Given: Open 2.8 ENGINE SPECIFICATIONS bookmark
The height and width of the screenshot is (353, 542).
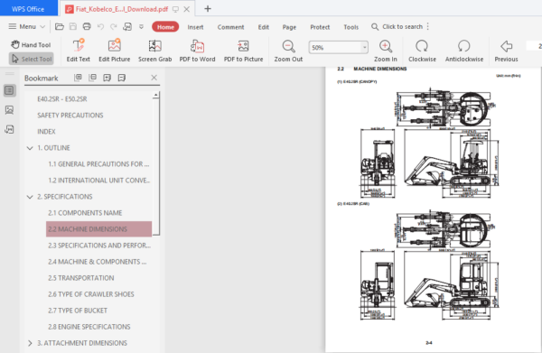Looking at the screenshot, I should (x=89, y=327).
